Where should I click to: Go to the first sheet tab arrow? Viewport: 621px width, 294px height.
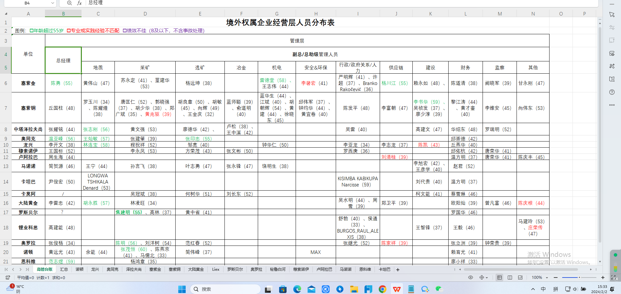pyautogui.click(x=6, y=269)
